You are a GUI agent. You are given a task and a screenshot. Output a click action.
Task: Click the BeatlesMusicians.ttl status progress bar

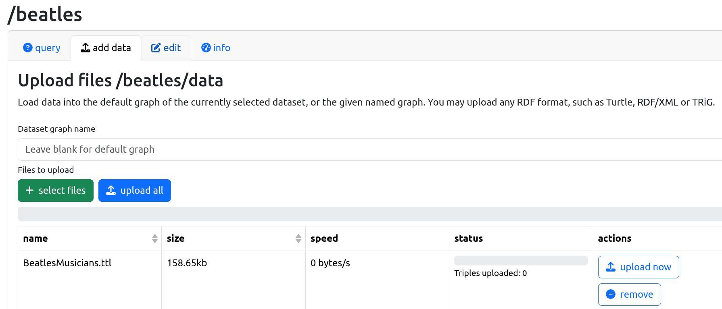coord(520,261)
